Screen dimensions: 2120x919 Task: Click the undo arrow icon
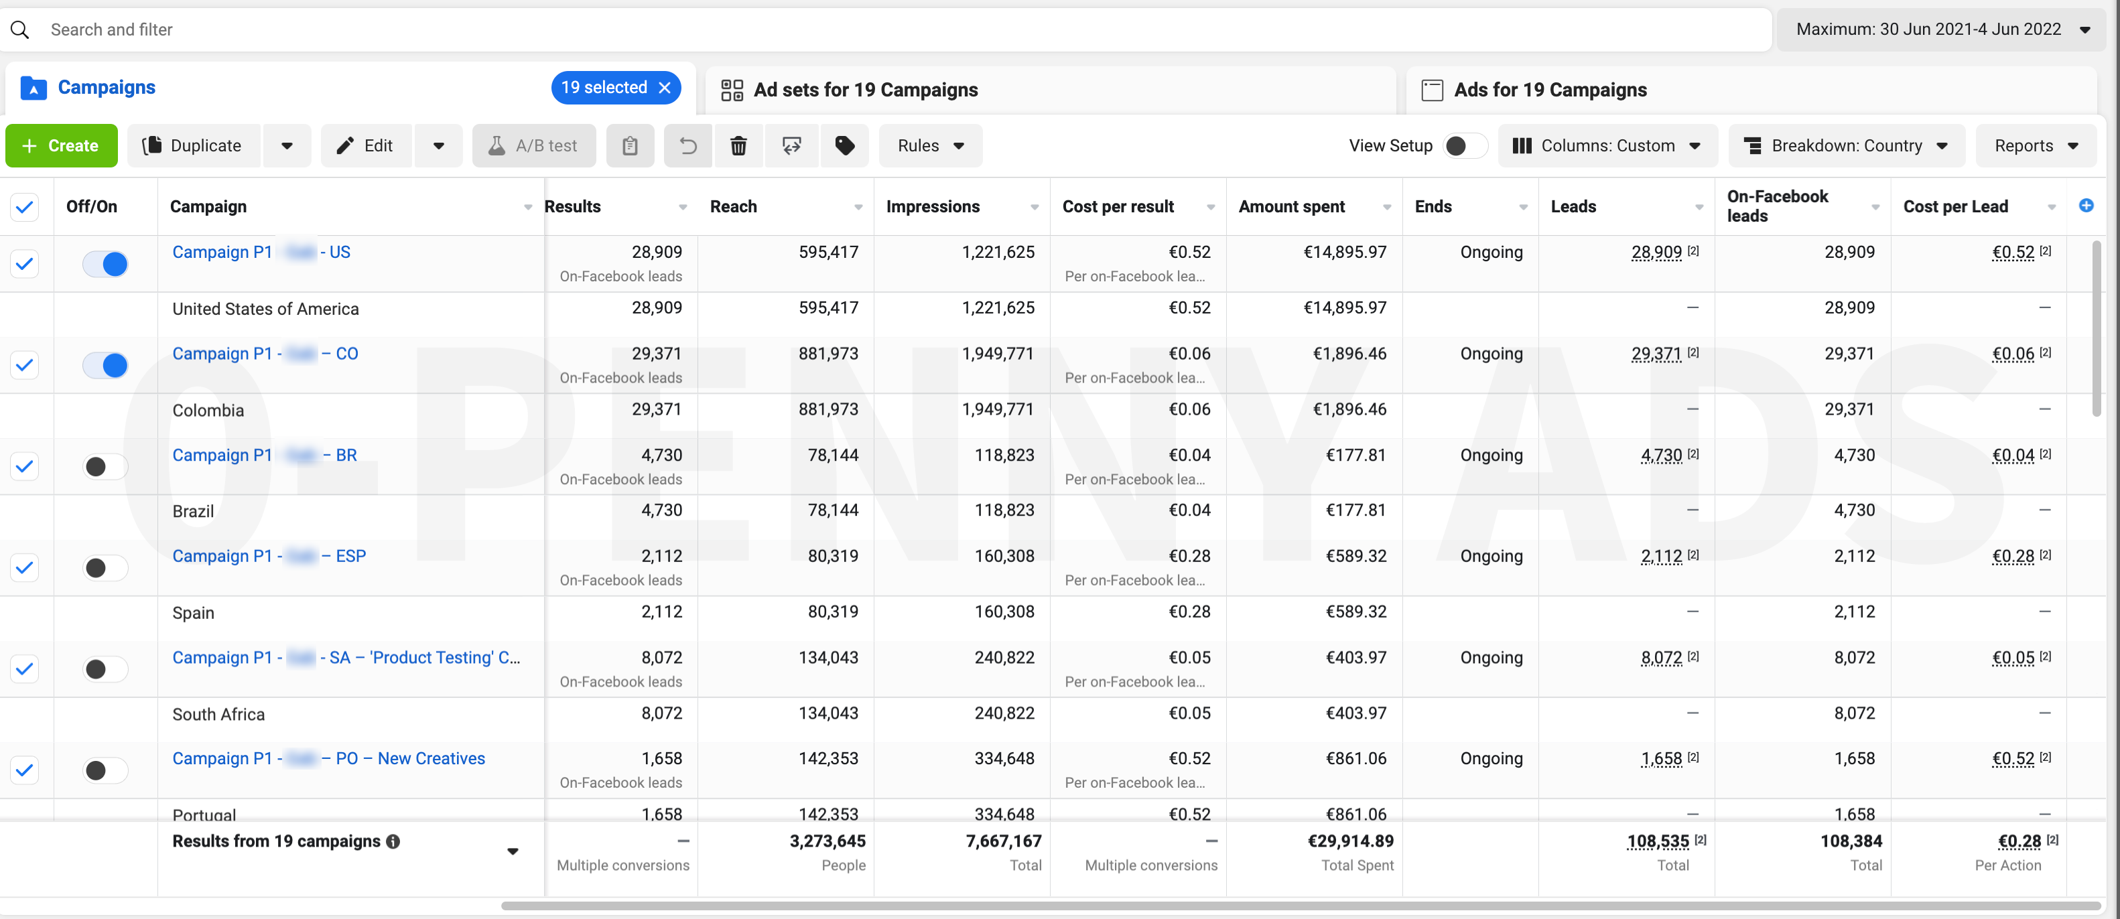[687, 145]
